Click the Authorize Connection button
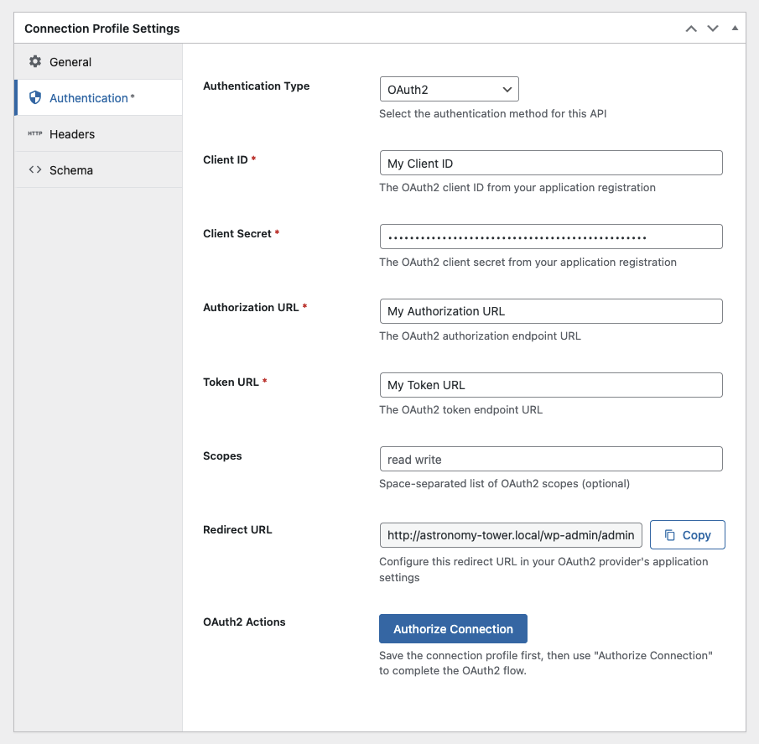Viewport: 759px width, 744px height. (453, 629)
